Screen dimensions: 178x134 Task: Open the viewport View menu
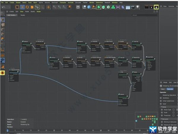[165, 6]
